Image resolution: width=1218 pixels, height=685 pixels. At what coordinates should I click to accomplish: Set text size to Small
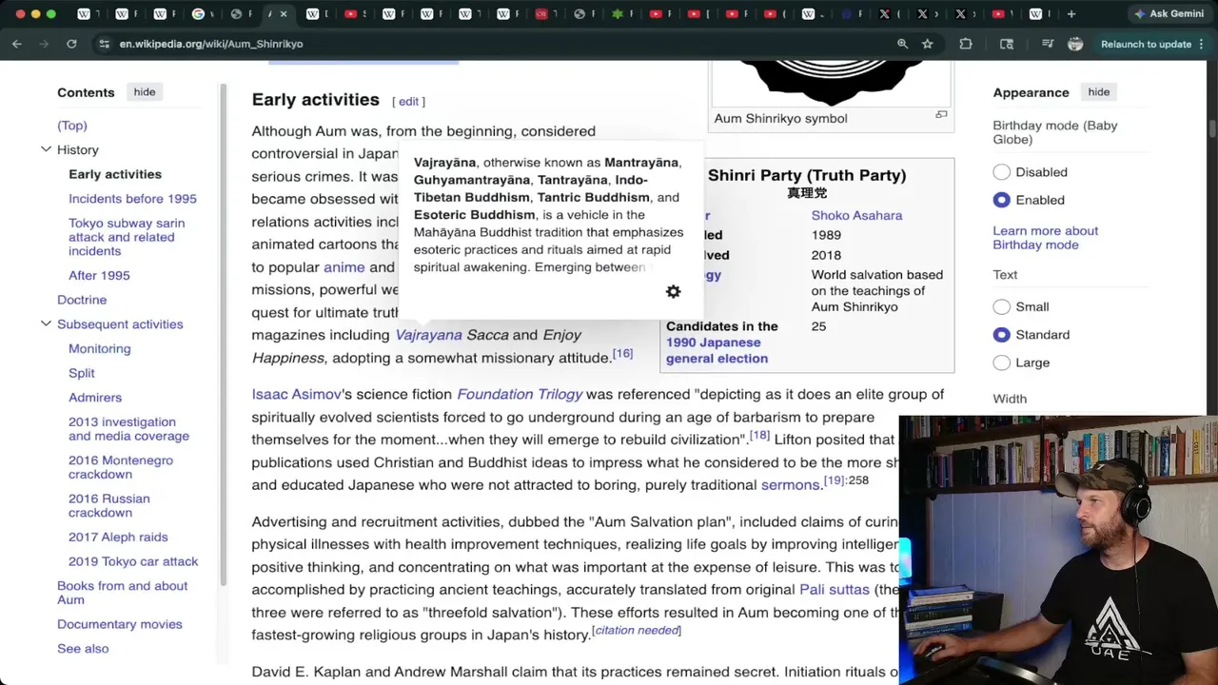tap(1001, 306)
